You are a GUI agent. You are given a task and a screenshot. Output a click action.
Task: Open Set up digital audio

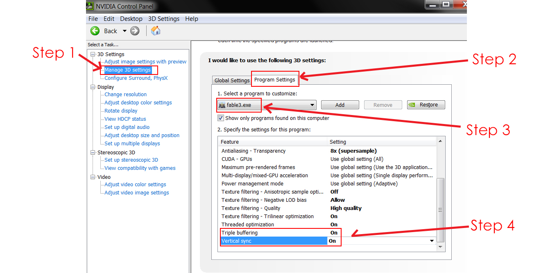[x=127, y=127]
